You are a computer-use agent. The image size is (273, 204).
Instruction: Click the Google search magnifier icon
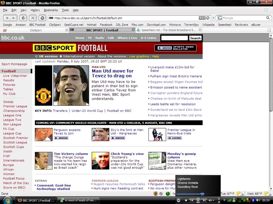[268, 18]
